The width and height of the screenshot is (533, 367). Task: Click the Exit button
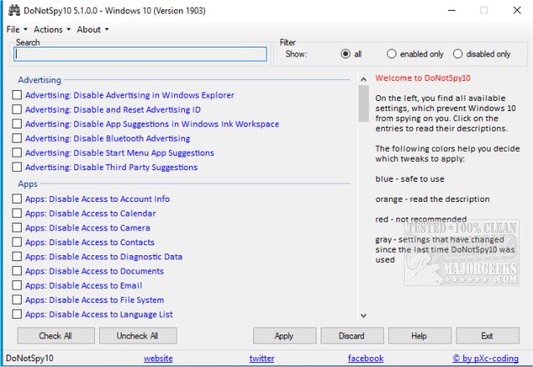(x=487, y=335)
